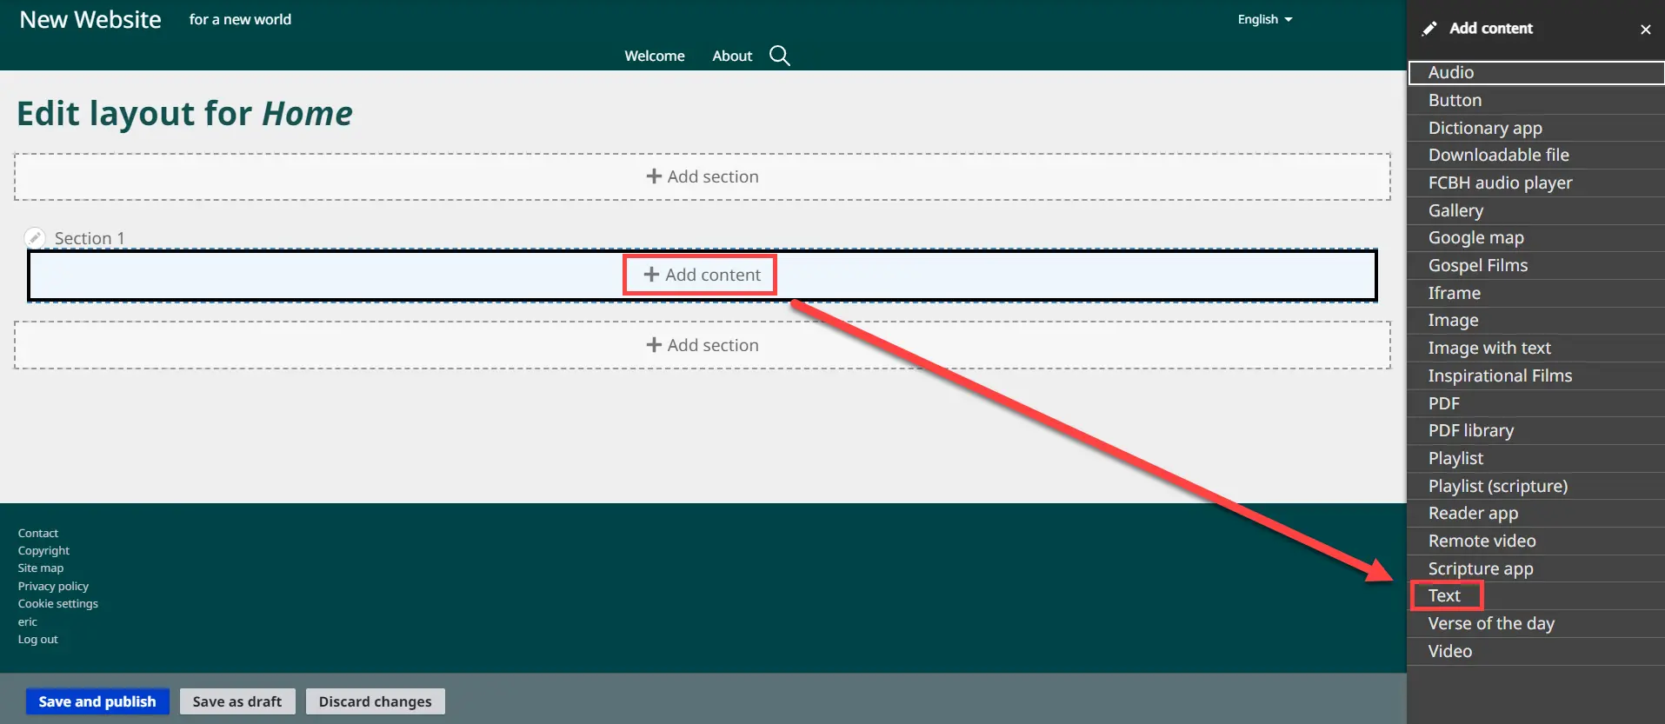
Task: Choose Audio content type
Action: pyautogui.click(x=1450, y=72)
